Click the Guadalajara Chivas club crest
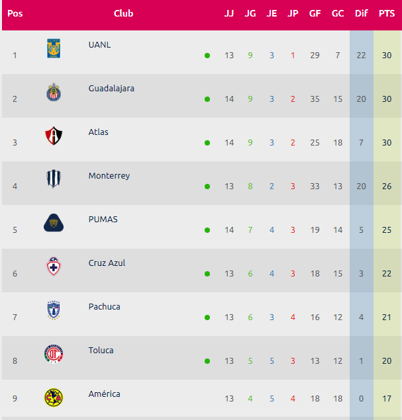This screenshot has width=402, height=420. pyautogui.click(x=54, y=92)
